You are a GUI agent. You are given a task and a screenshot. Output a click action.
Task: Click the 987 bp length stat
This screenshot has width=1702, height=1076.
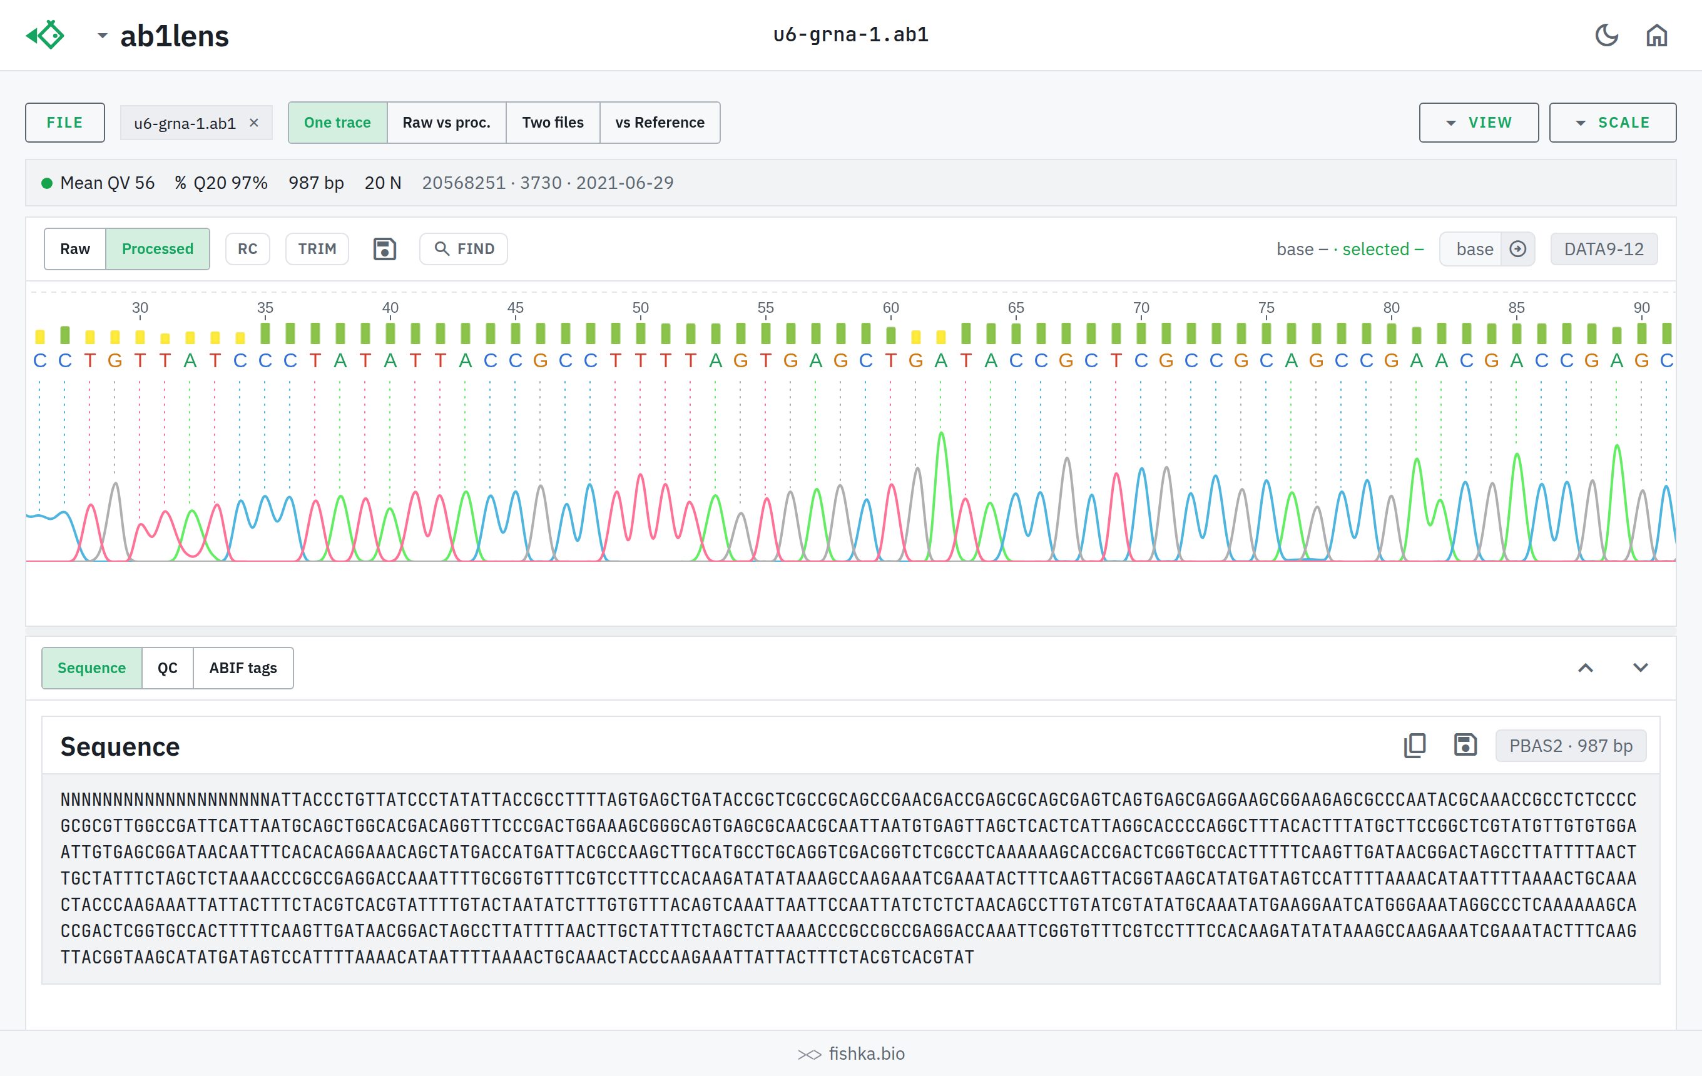click(x=316, y=183)
